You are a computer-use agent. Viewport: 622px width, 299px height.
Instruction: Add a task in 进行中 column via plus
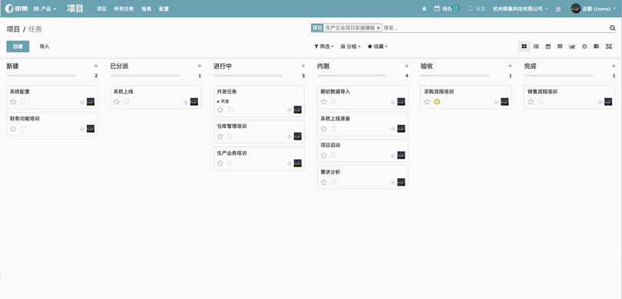coord(303,66)
